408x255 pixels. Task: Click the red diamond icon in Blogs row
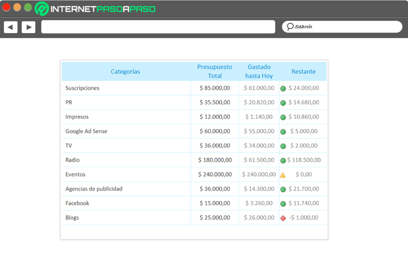pyautogui.click(x=283, y=218)
